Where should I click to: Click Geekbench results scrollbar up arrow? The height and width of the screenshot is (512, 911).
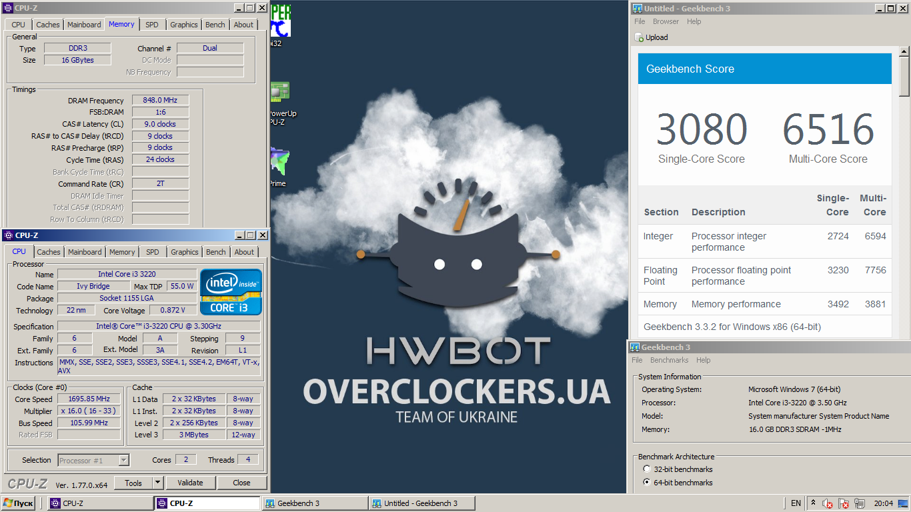coord(904,51)
